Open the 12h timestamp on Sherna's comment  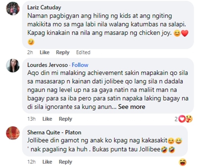click(x=31, y=162)
